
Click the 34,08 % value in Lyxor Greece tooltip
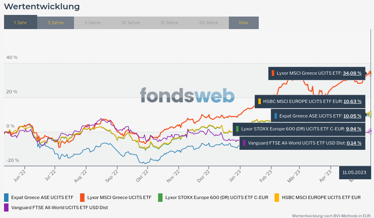point(352,73)
